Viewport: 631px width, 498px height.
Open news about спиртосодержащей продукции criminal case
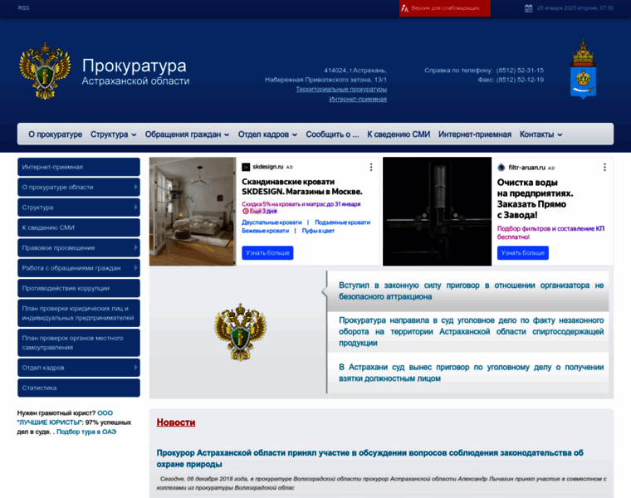(x=471, y=331)
